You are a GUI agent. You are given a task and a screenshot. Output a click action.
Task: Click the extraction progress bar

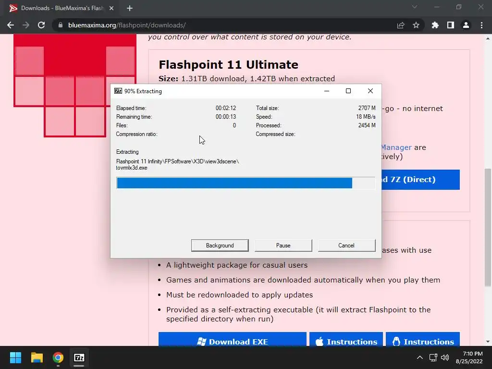click(x=246, y=183)
